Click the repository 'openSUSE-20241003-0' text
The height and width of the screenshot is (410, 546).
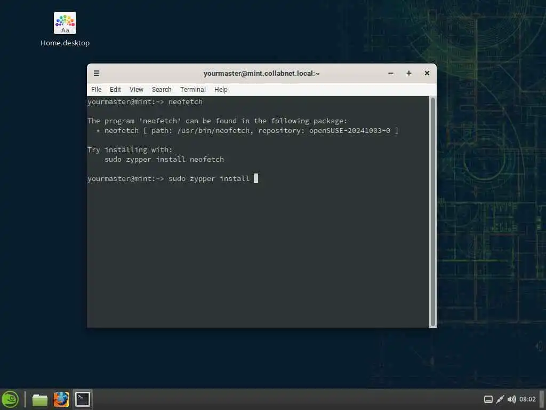click(350, 131)
